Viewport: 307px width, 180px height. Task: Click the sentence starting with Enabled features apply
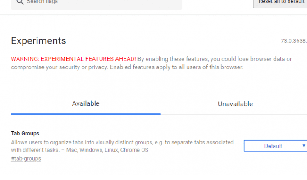pyautogui.click(x=176, y=67)
